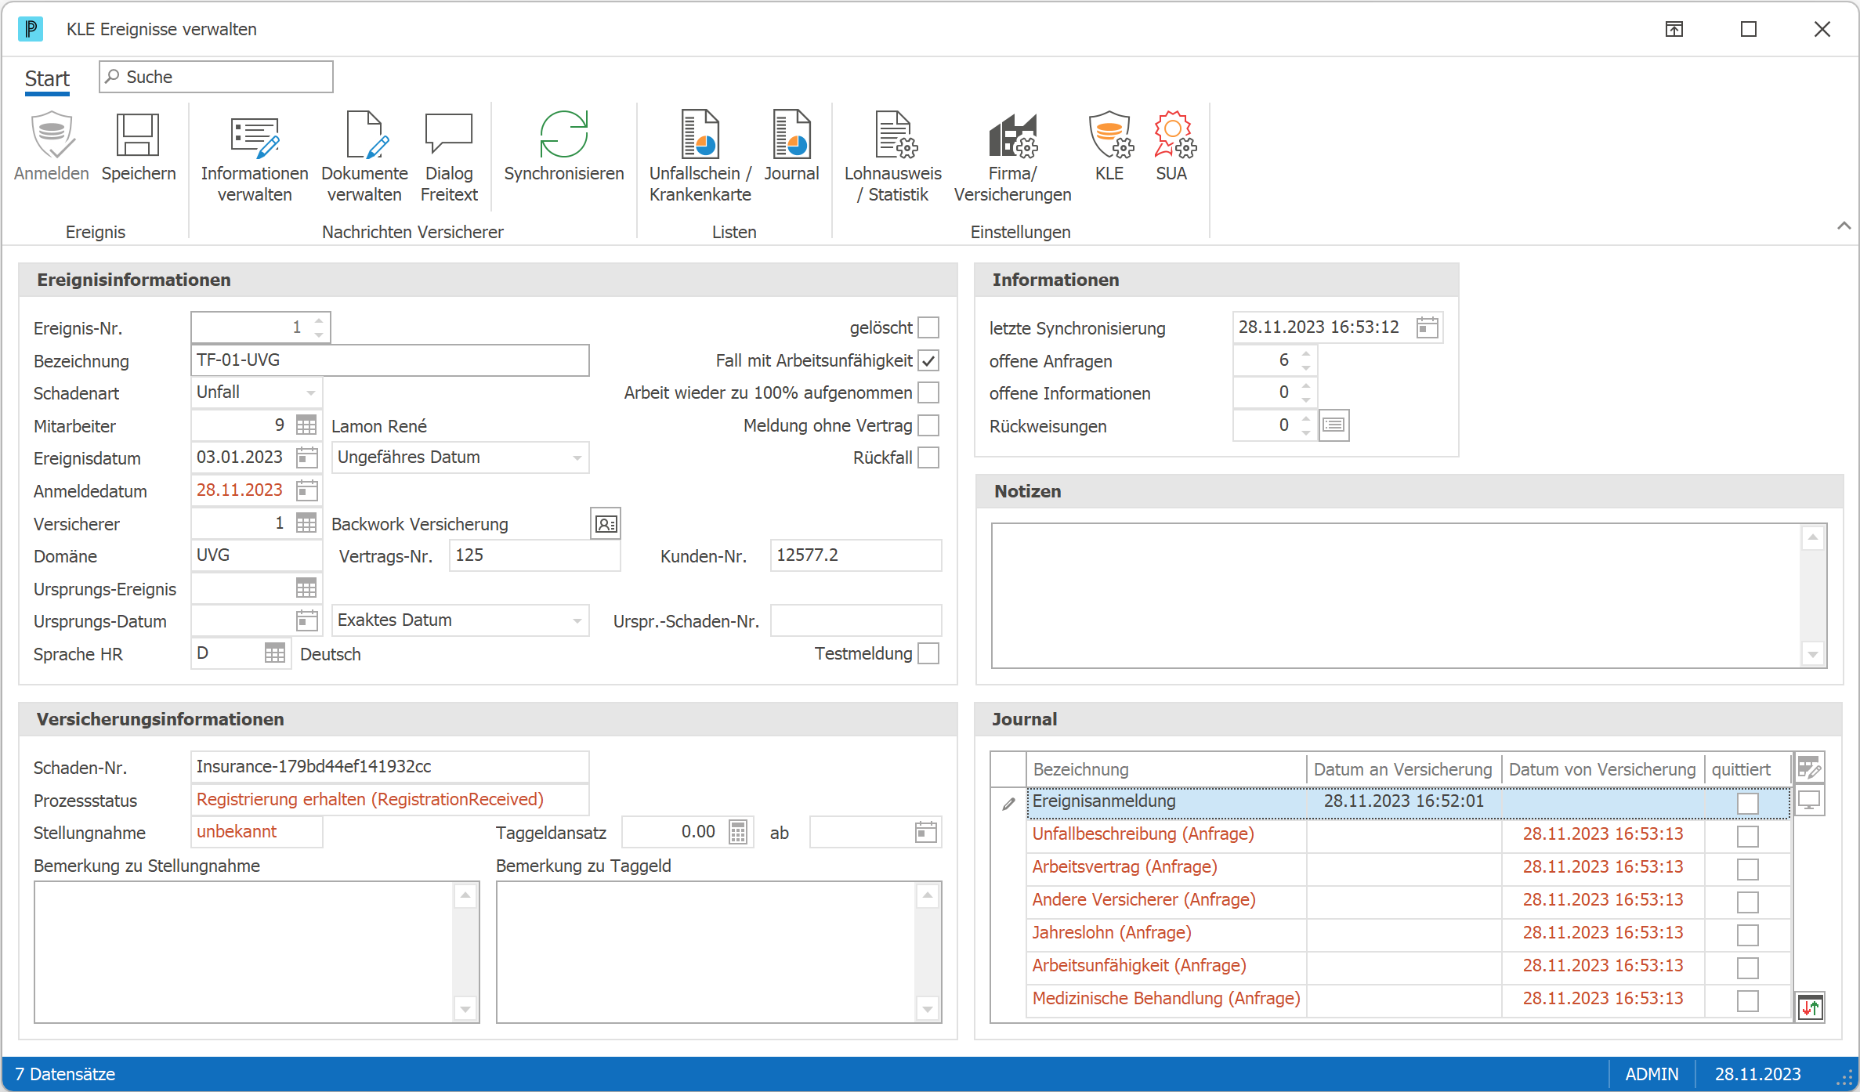Increase the offene Anfragen stepper value
Image resolution: width=1860 pixels, height=1092 pixels.
point(1306,353)
